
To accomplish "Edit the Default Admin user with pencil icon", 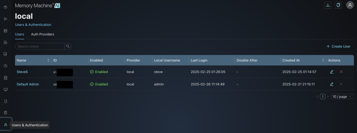I will [332, 84].
